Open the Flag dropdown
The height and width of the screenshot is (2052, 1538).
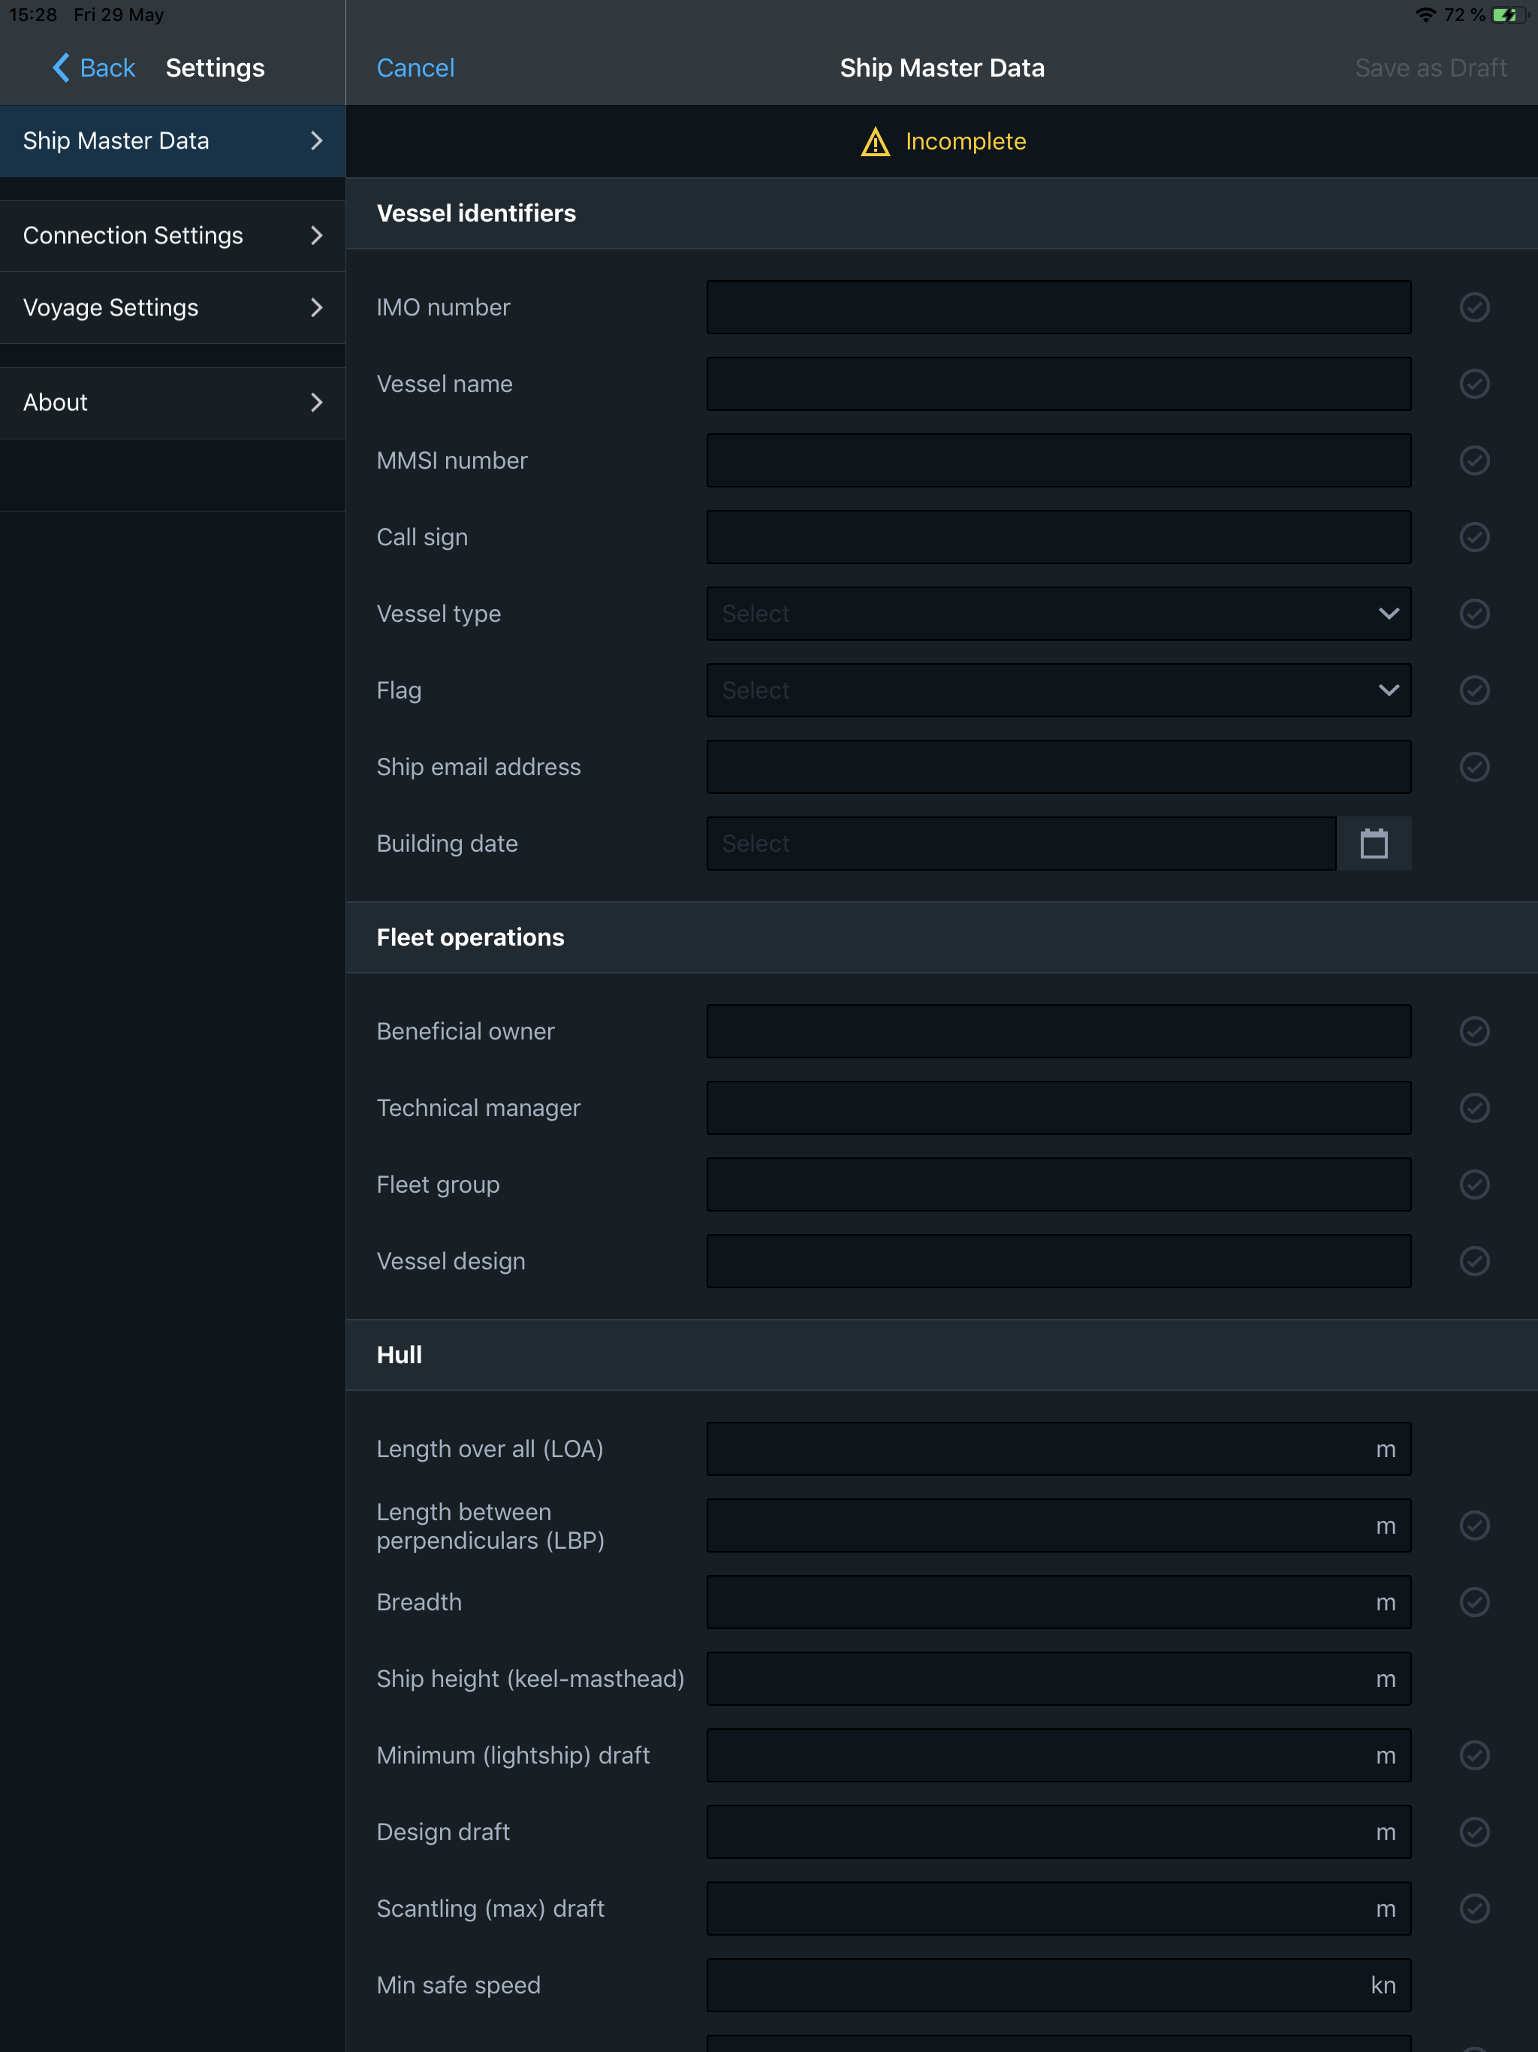point(1057,690)
